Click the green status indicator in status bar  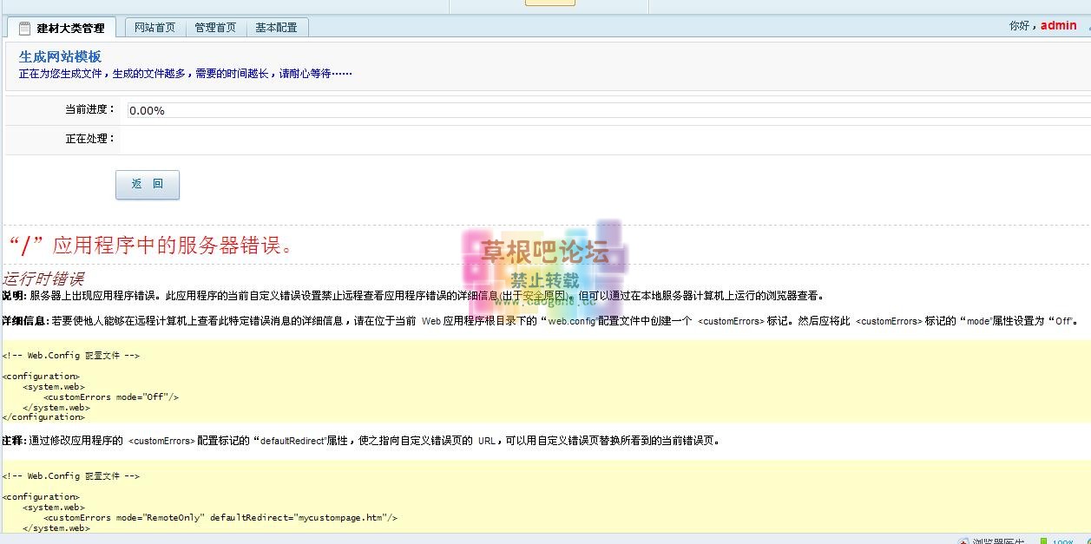tap(1043, 540)
